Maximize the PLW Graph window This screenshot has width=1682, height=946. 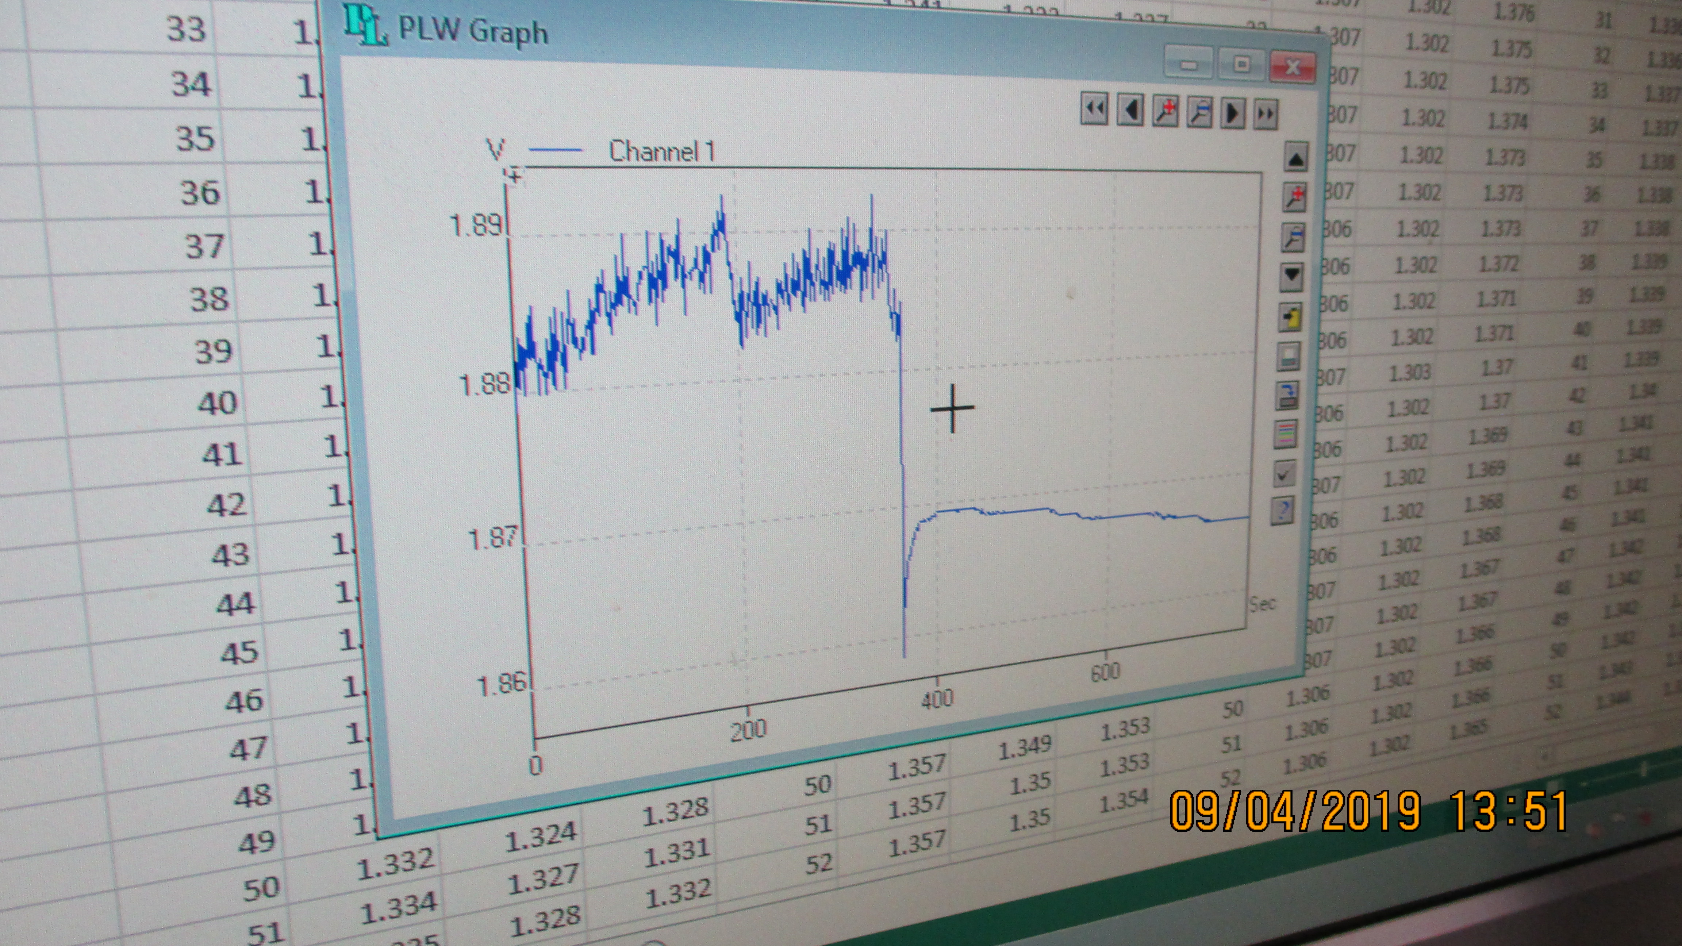coord(1241,65)
